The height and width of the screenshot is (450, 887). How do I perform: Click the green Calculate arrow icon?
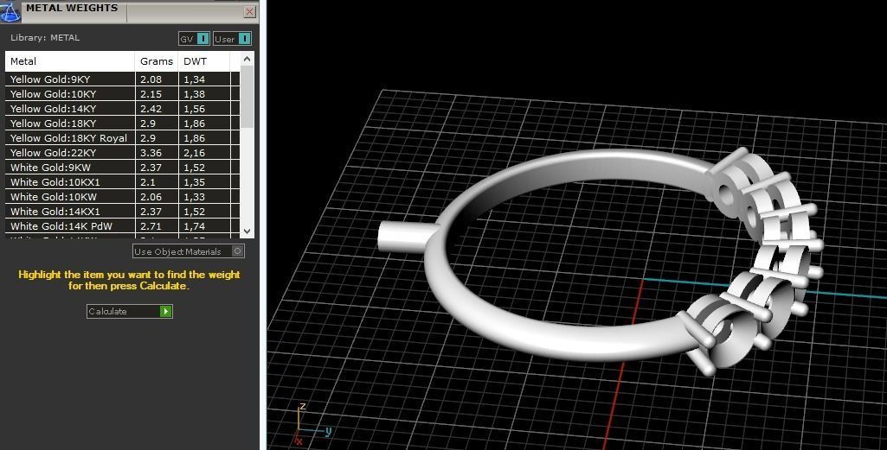(165, 311)
